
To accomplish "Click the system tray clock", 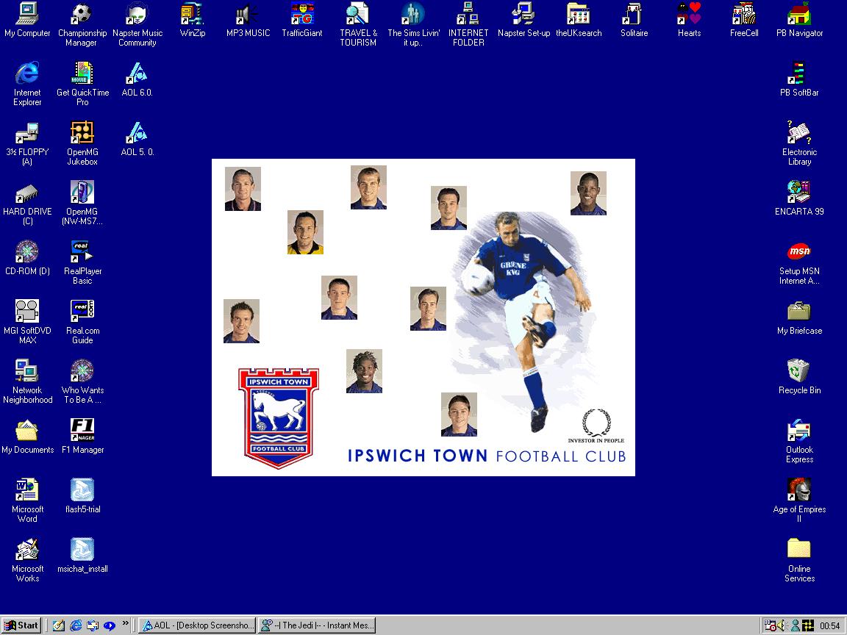I will tap(829, 626).
